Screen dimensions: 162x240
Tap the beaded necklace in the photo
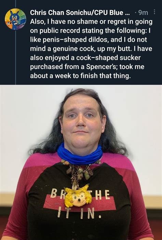(78, 172)
